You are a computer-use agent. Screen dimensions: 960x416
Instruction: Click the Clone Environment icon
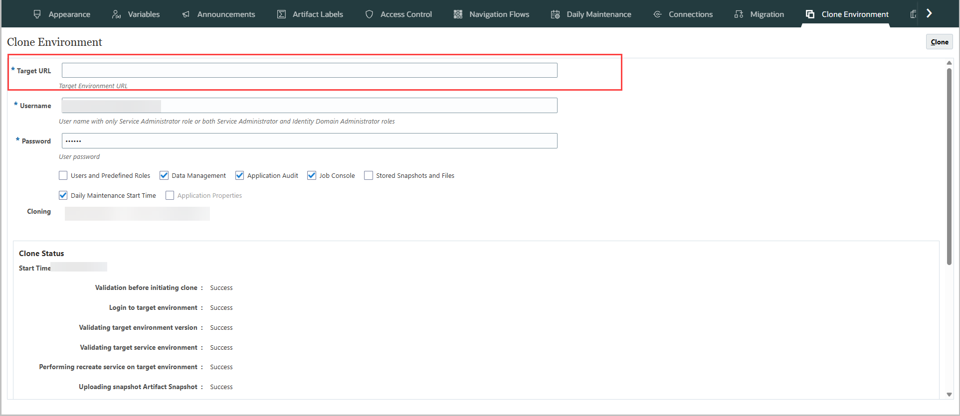(810, 14)
